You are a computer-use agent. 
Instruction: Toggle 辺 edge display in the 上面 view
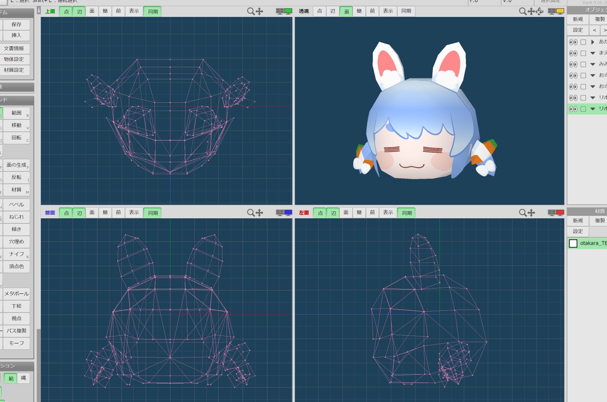click(x=79, y=12)
